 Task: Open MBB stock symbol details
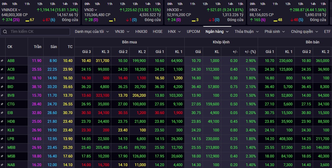tap(12, 148)
